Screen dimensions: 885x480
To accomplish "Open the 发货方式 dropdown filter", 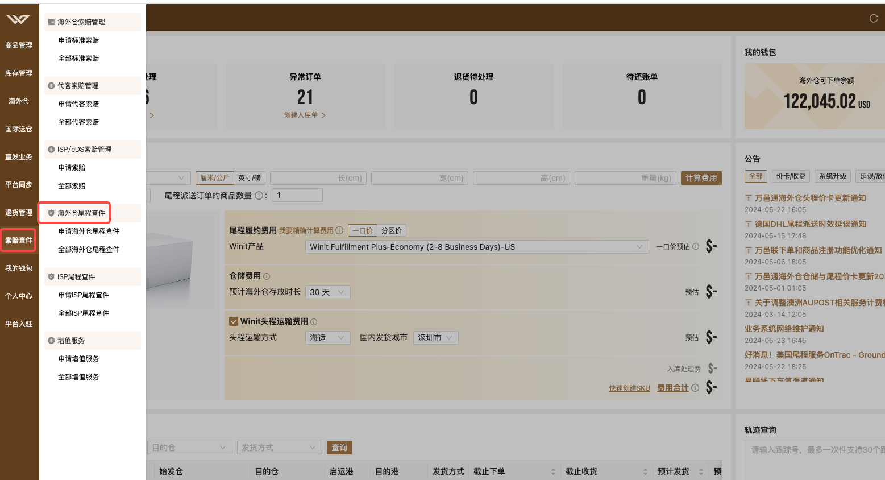I will tap(279, 448).
